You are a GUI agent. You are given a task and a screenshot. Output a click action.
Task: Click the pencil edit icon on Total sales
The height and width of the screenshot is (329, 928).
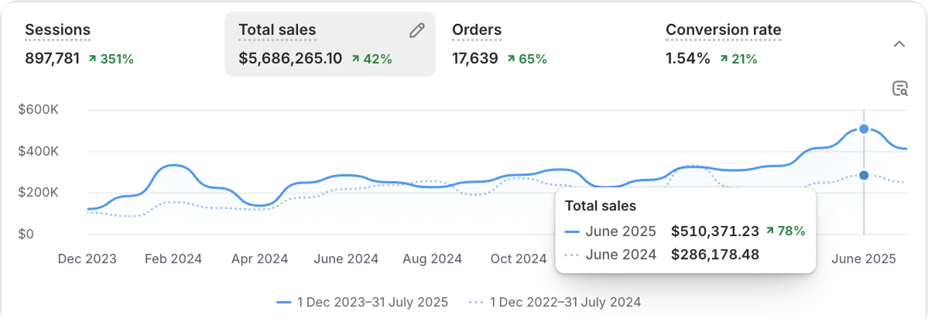click(417, 30)
